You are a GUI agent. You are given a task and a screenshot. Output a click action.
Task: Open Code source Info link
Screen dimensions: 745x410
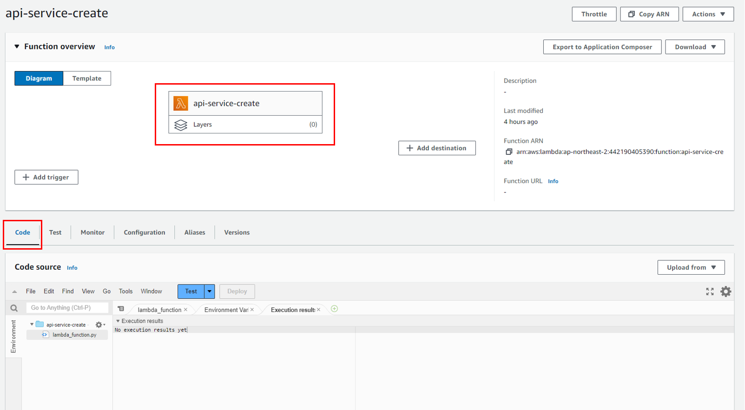[x=72, y=268]
